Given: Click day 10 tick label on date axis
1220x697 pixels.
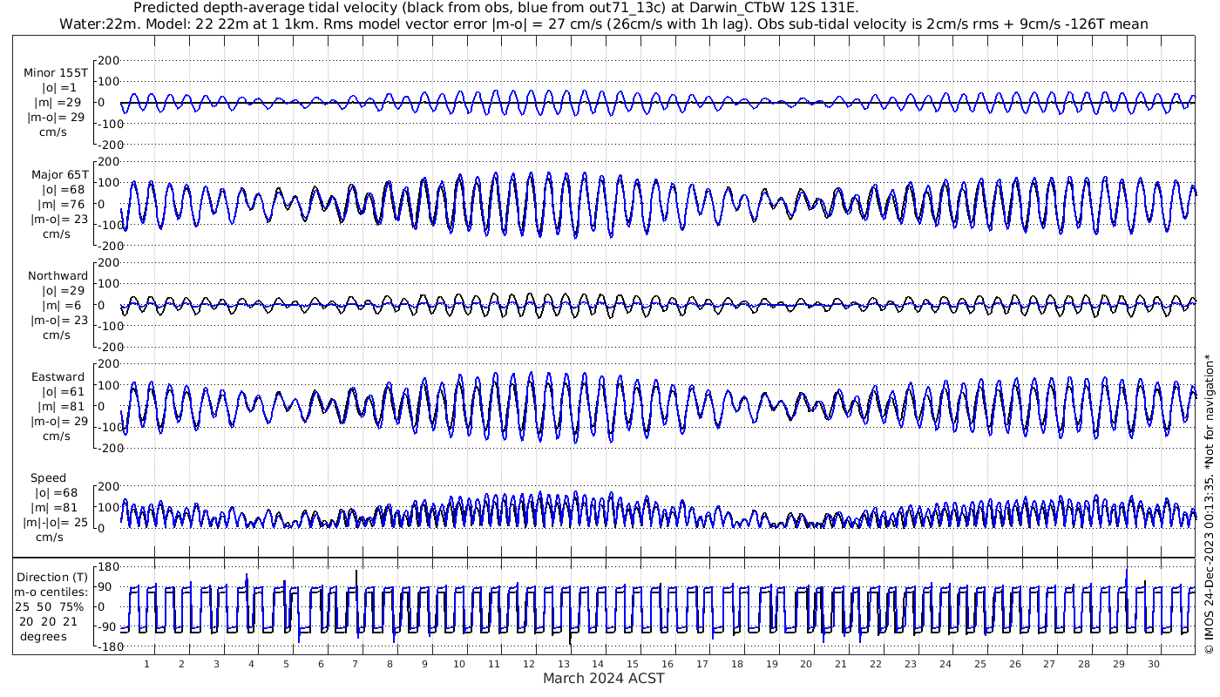Looking at the screenshot, I should point(459,664).
